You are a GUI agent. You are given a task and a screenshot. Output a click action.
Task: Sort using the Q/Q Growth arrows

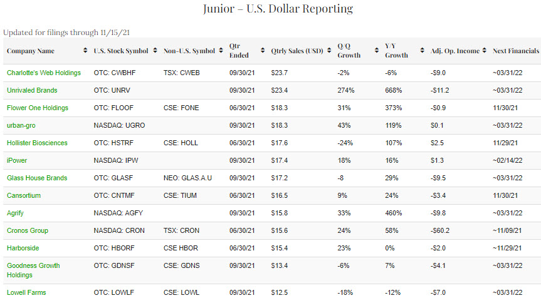click(x=377, y=51)
